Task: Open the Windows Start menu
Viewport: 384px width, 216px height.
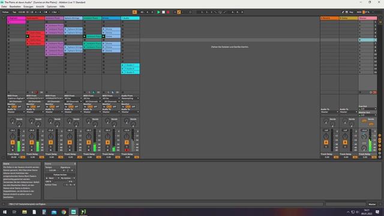Action: point(5,212)
